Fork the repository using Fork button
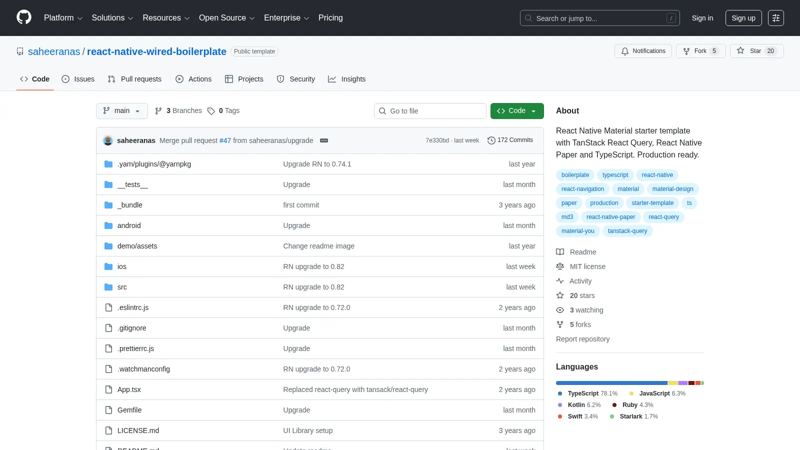Image resolution: width=800 pixels, height=450 pixels. (700, 51)
